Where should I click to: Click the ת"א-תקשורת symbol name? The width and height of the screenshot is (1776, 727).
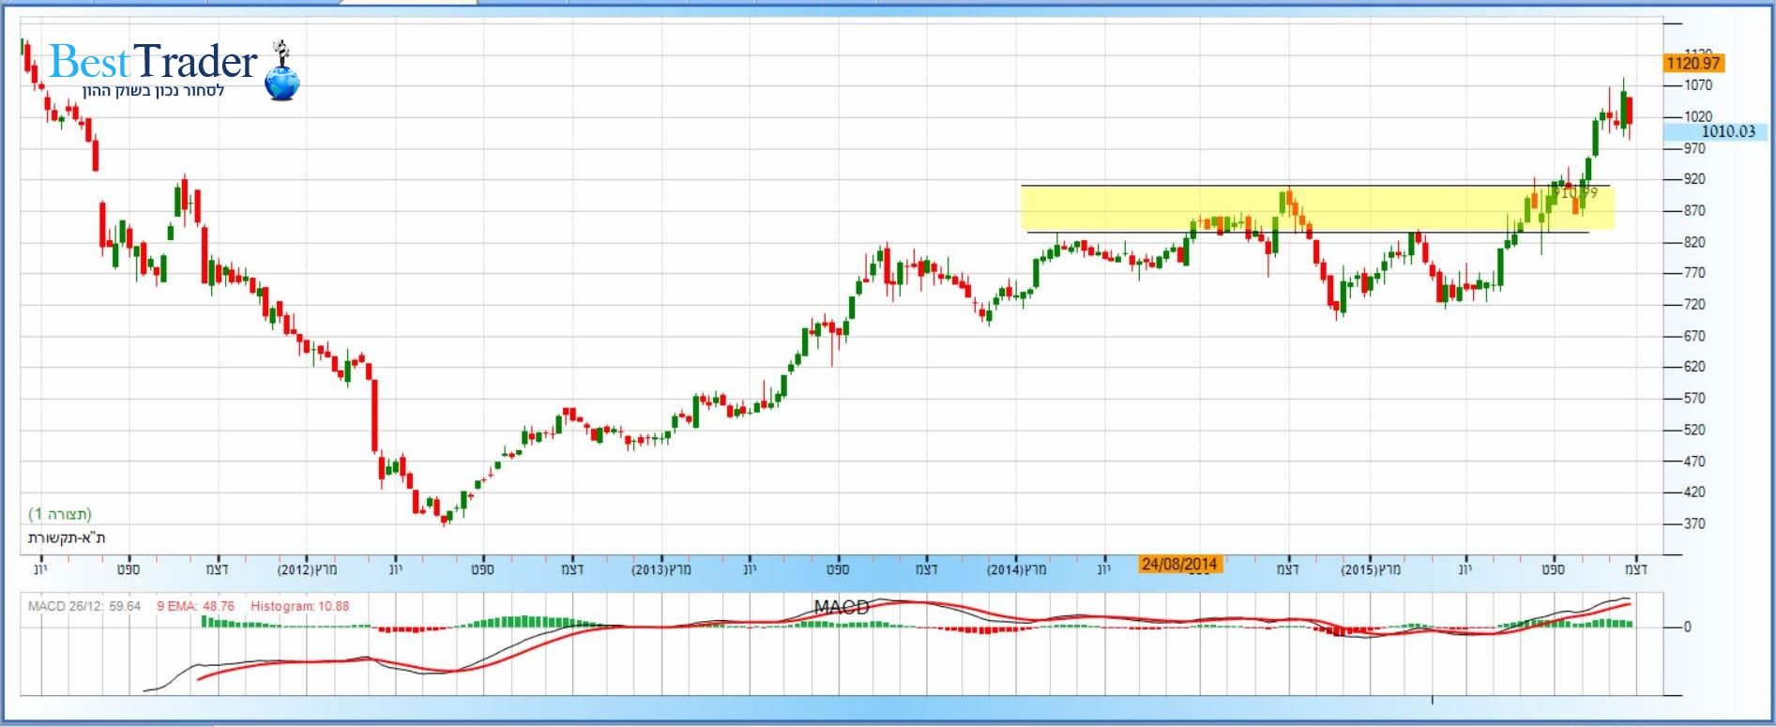click(x=66, y=538)
